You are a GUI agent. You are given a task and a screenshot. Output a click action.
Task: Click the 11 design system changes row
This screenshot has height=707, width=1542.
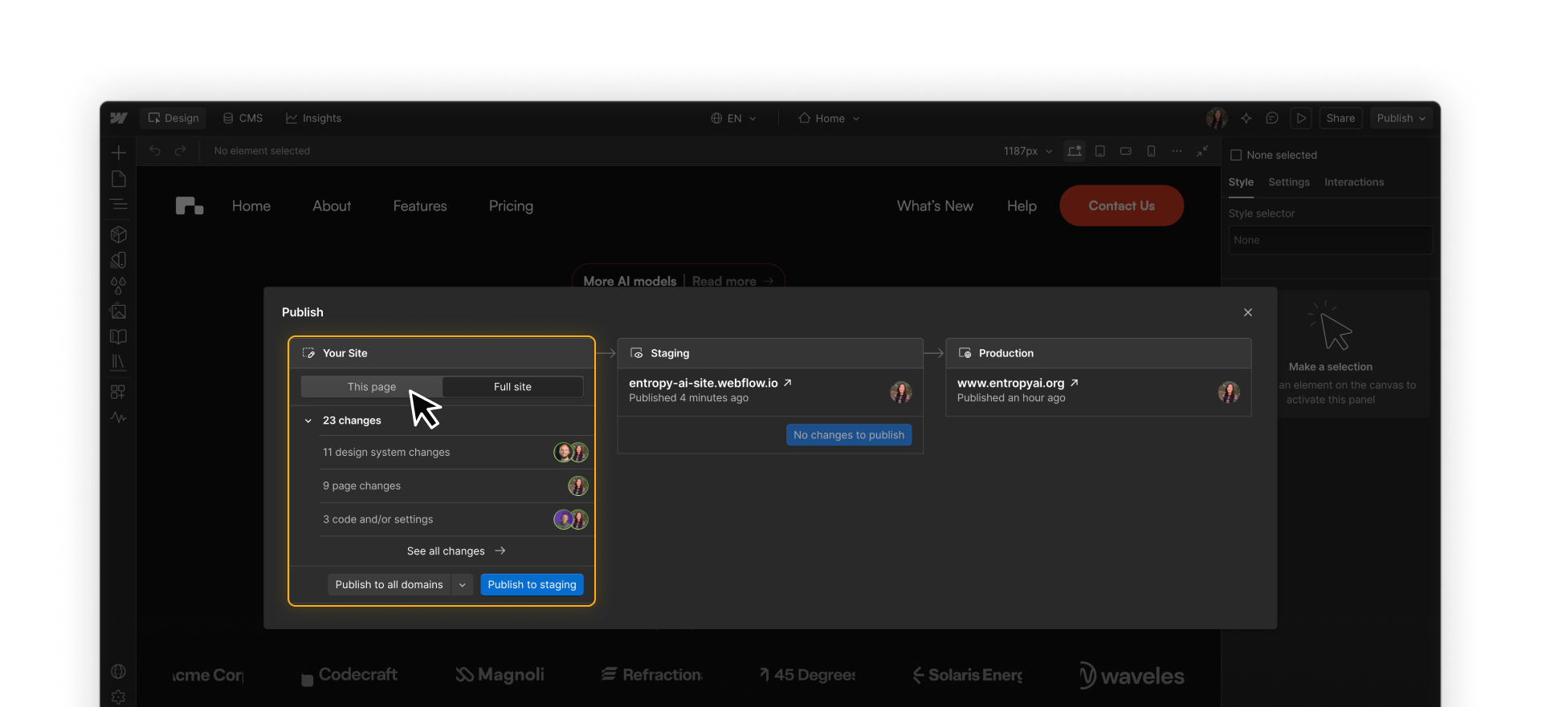pyautogui.click(x=455, y=453)
